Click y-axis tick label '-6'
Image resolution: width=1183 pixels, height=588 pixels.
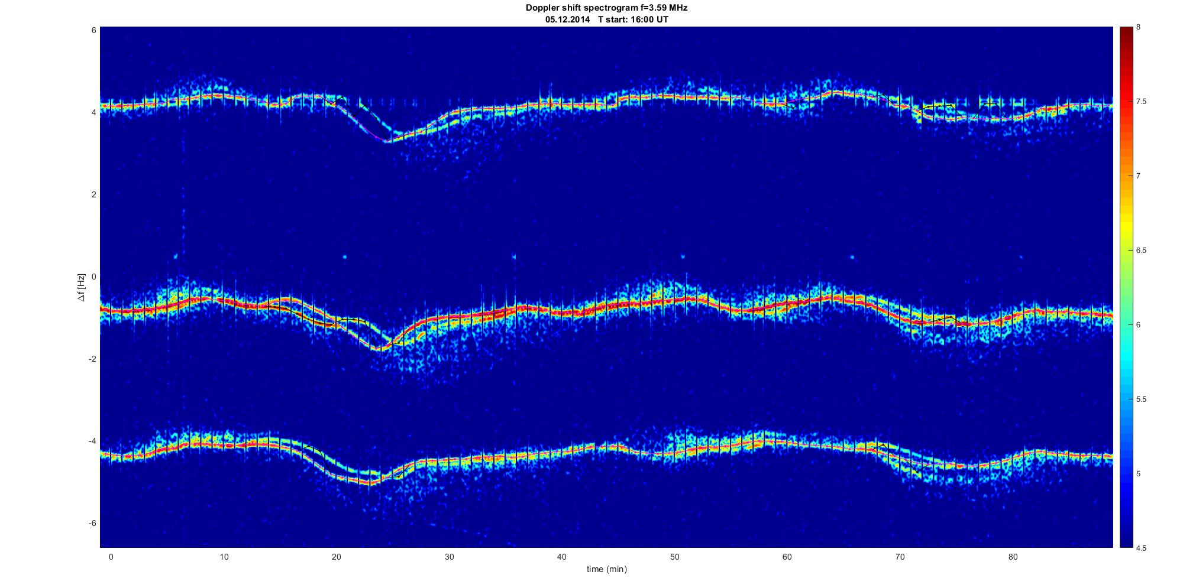click(92, 523)
